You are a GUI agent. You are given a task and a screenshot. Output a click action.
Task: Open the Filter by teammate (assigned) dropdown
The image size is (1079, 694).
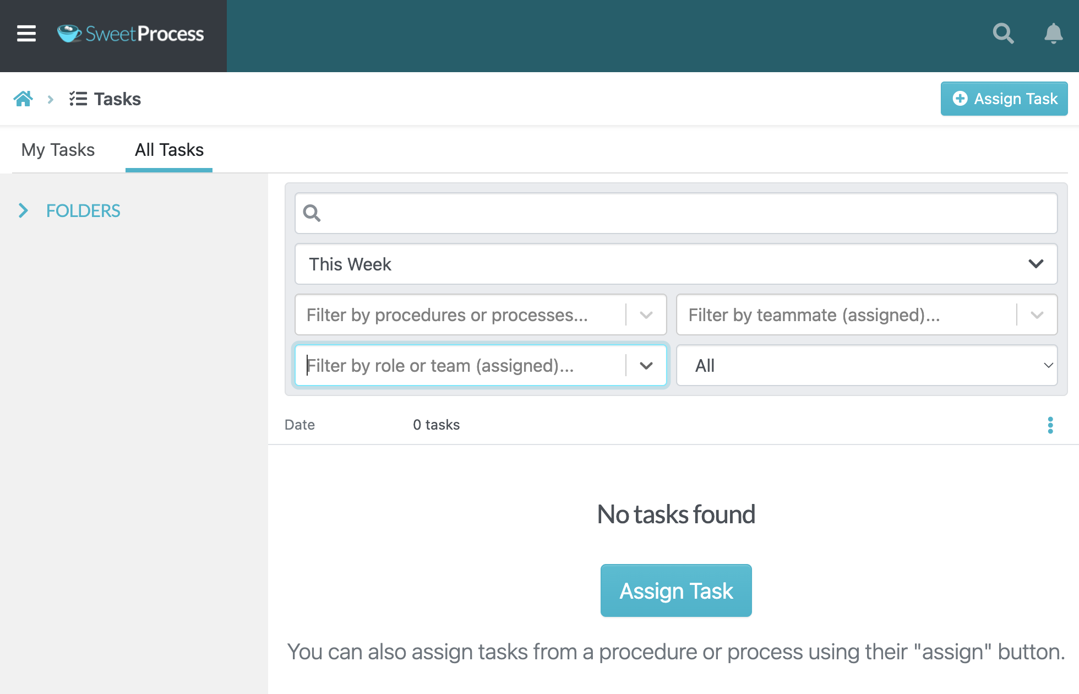pos(867,315)
